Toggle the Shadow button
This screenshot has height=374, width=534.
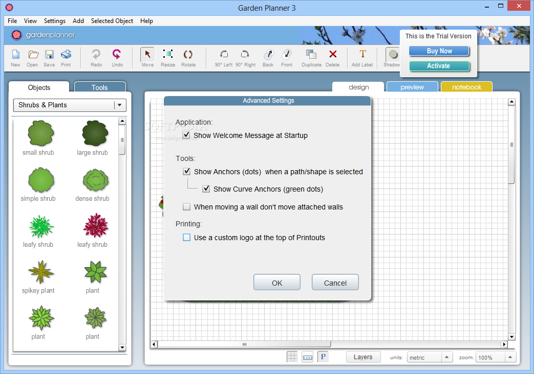pyautogui.click(x=393, y=54)
